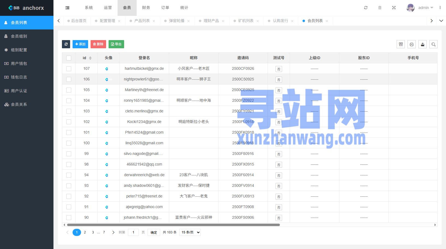Toggle fullscreen using the expand icon
The image size is (446, 249).
point(394,8)
